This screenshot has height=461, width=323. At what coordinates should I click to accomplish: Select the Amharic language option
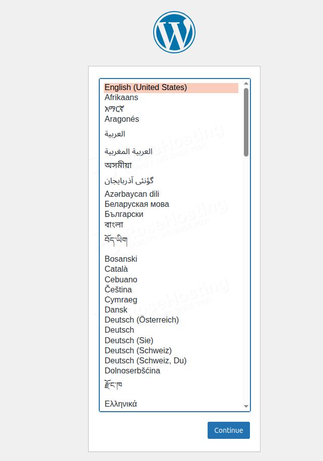pyautogui.click(x=171, y=109)
